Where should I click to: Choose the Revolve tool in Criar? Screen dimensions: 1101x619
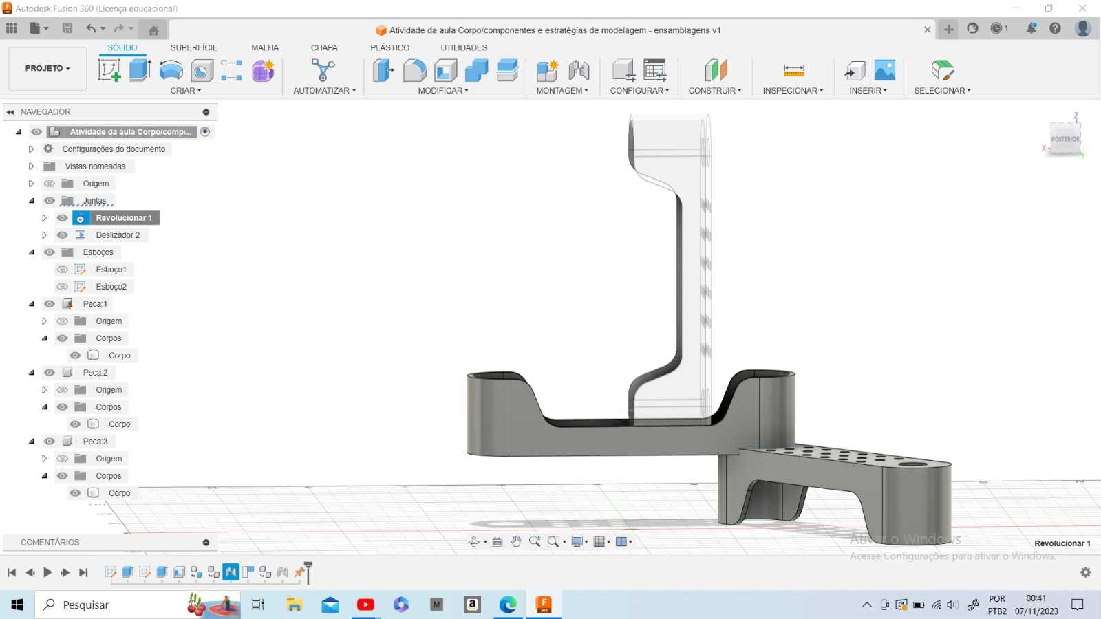(171, 70)
